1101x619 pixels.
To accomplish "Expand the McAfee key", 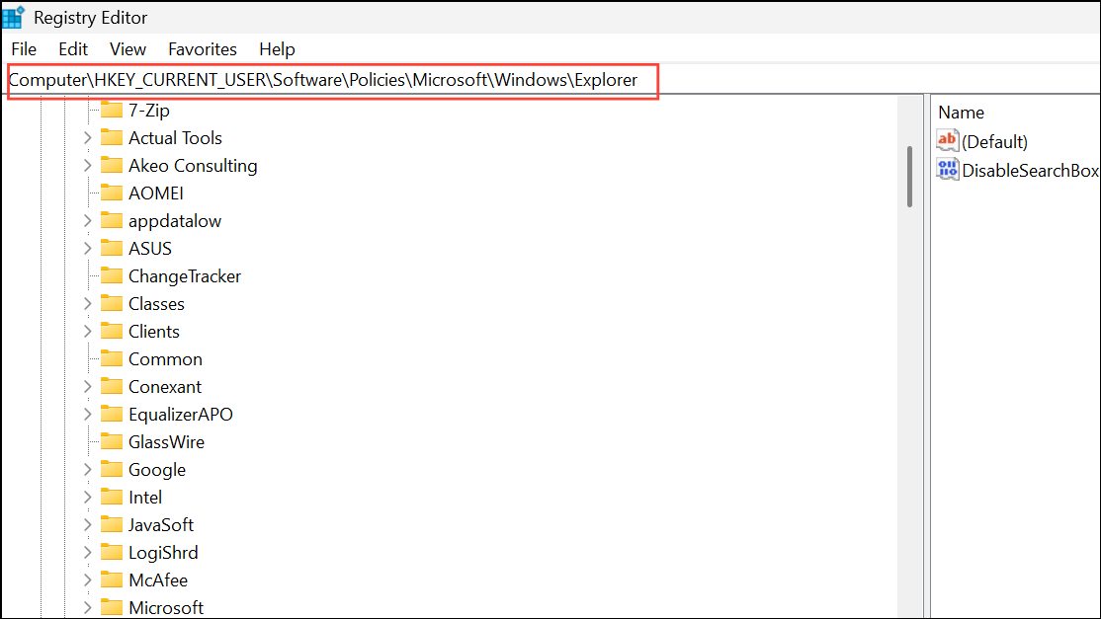I will pyautogui.click(x=88, y=580).
